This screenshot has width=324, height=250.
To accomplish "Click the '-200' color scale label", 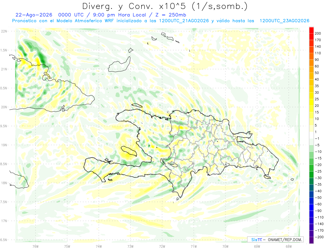I will tap(319, 237).
